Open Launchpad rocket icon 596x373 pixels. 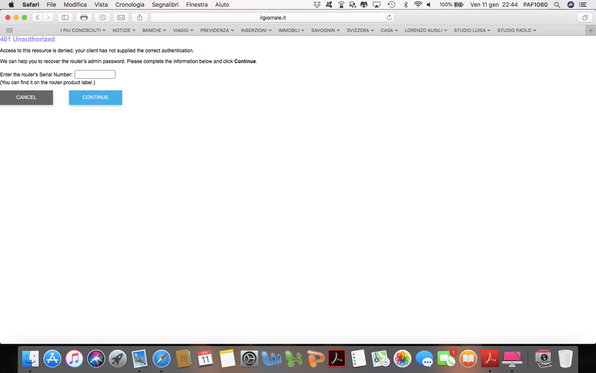(x=118, y=359)
